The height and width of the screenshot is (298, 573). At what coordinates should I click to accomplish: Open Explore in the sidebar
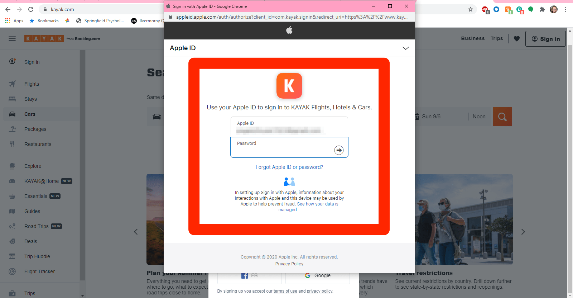pos(40,166)
